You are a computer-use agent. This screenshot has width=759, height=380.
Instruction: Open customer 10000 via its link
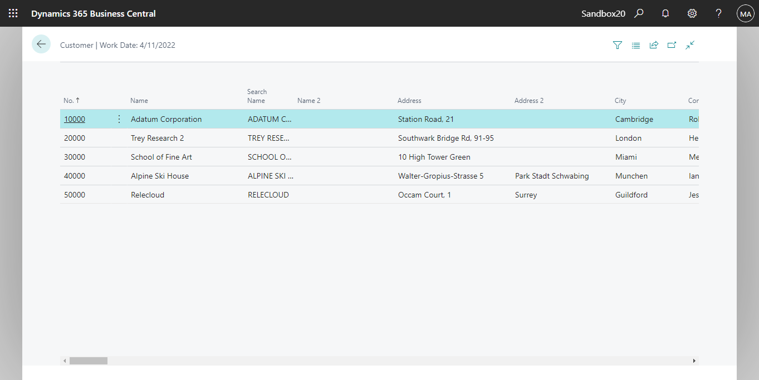pyautogui.click(x=74, y=119)
